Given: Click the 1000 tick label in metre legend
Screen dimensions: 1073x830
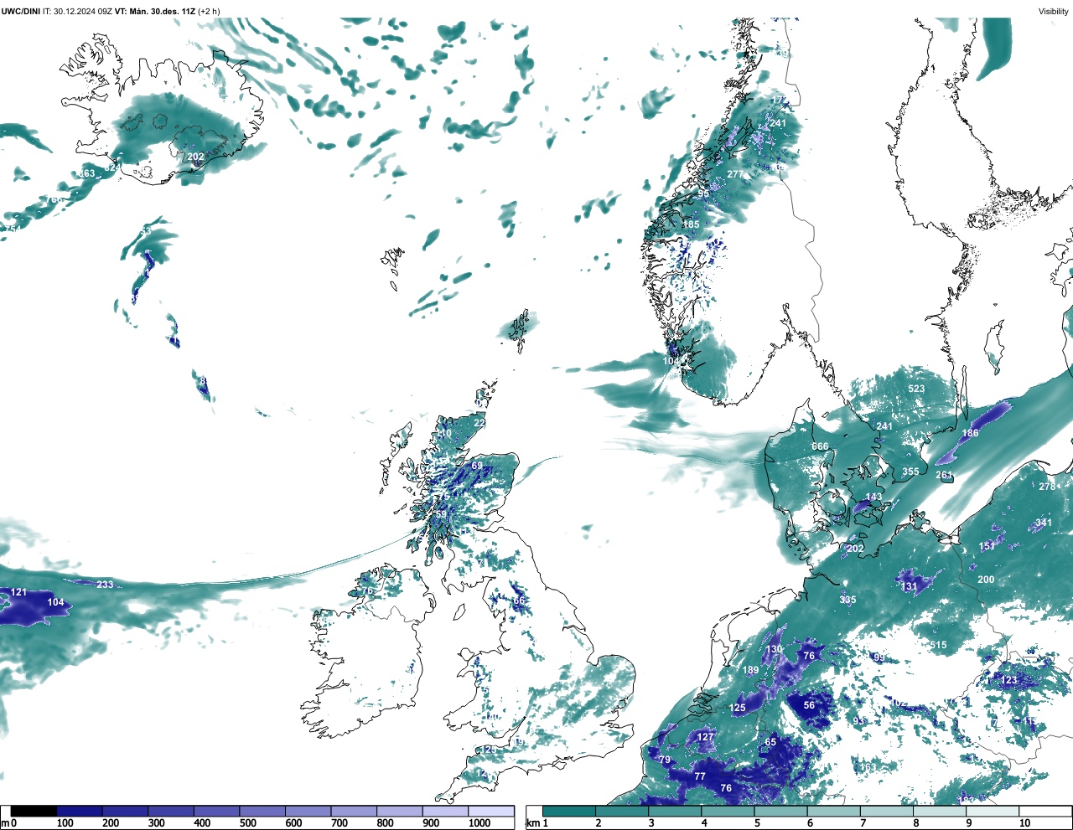Looking at the screenshot, I should [x=479, y=823].
